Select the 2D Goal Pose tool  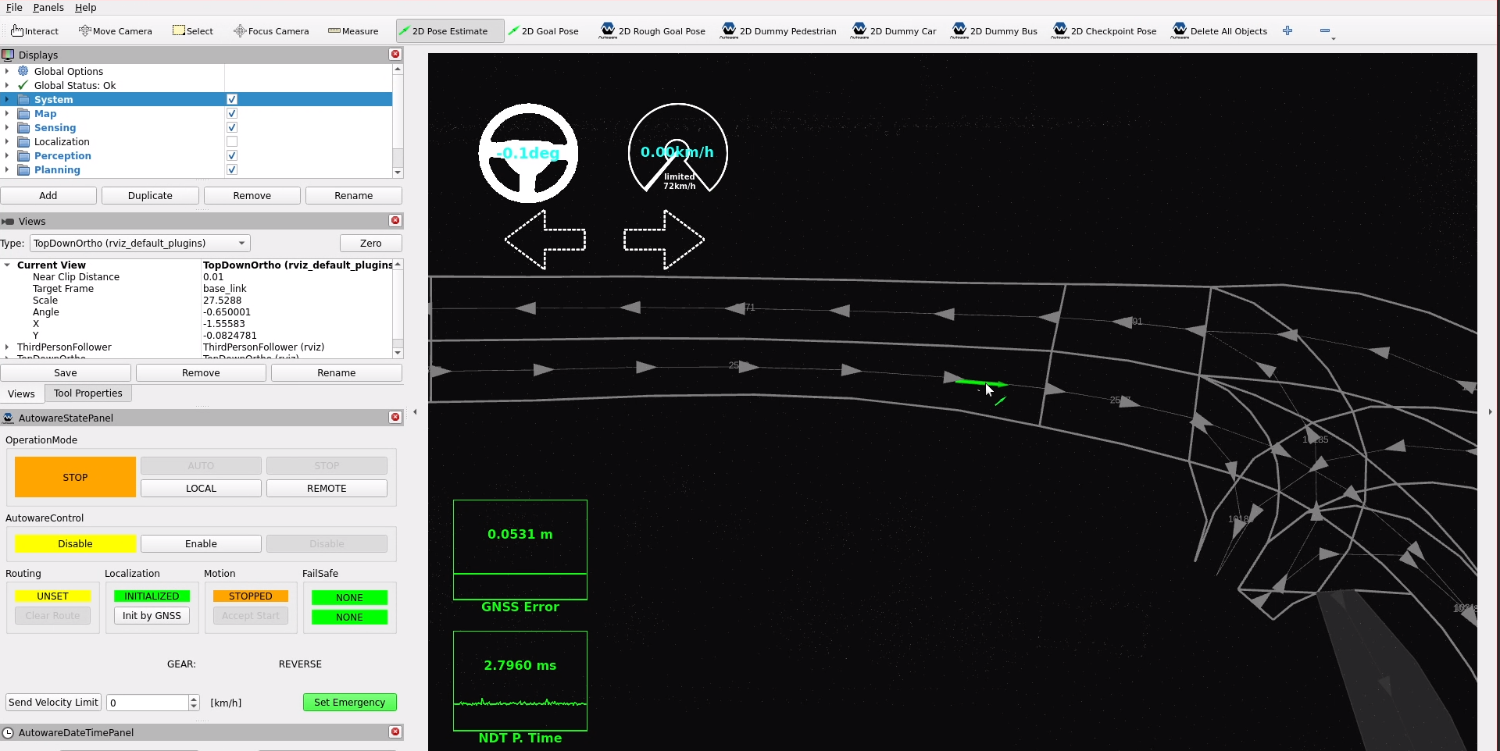tap(544, 31)
